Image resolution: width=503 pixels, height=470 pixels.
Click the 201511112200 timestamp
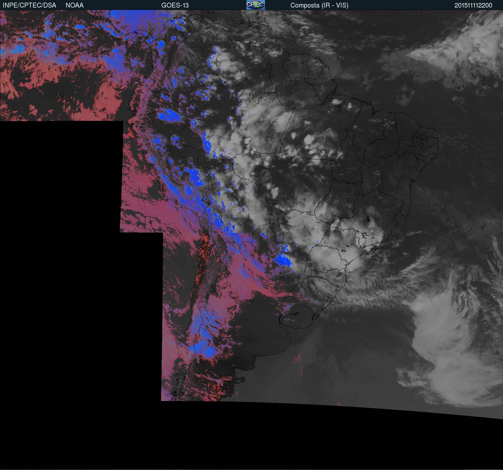(473, 5)
